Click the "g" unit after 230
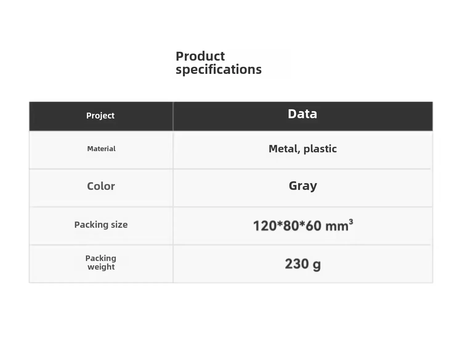The image size is (462, 341). click(316, 265)
